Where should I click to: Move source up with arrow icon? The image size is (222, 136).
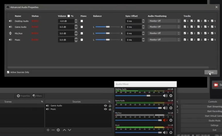pyautogui.click(x=64, y=130)
